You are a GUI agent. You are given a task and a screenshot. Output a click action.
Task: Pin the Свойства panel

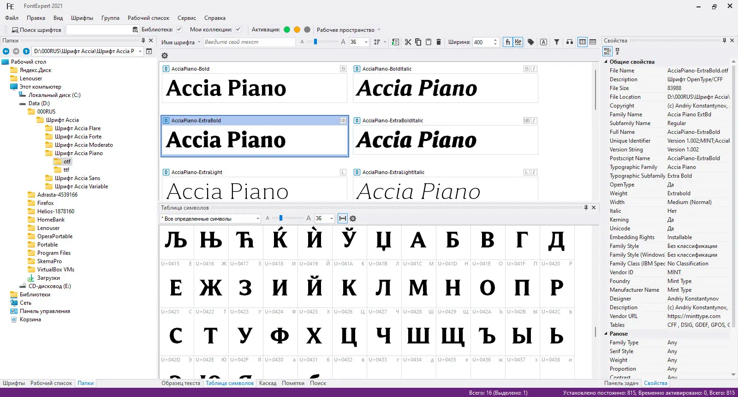pyautogui.click(x=724, y=41)
